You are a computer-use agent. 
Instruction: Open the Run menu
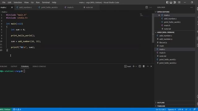pos(38,2)
